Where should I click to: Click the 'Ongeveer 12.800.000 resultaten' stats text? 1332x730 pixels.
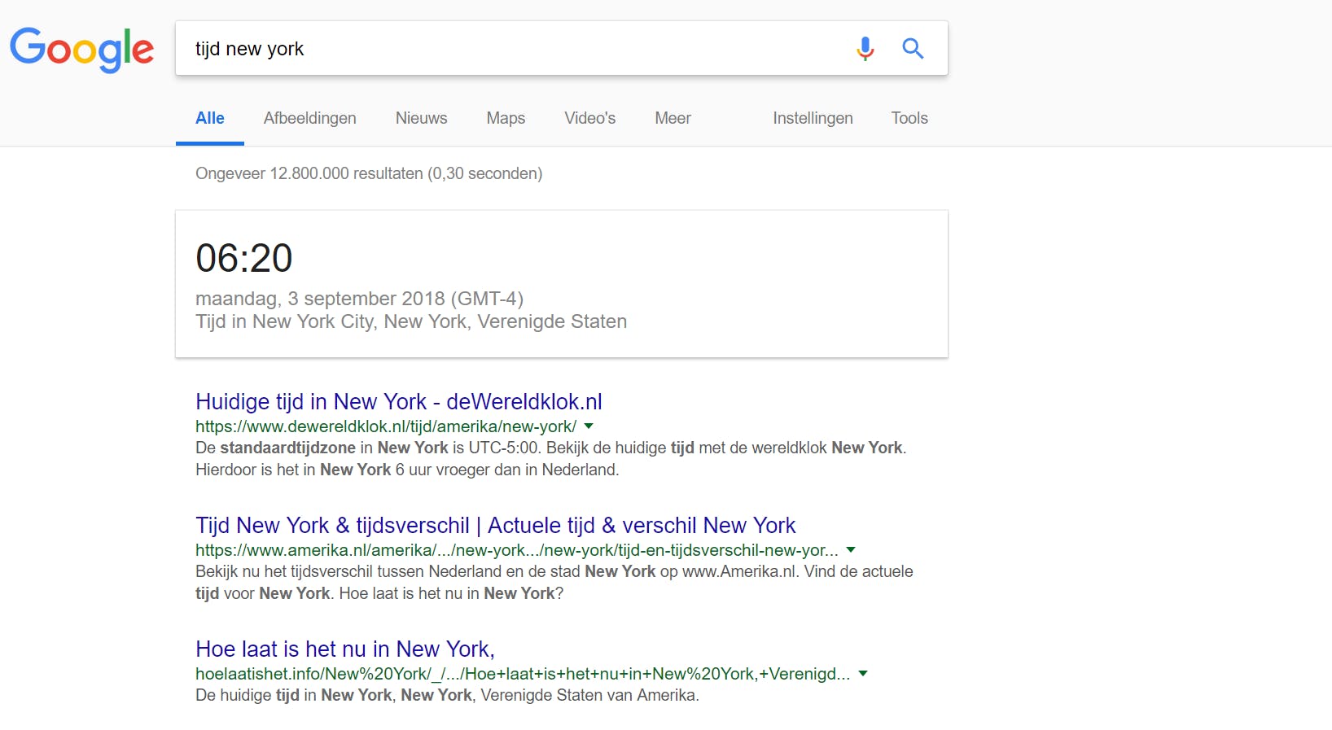(x=369, y=173)
